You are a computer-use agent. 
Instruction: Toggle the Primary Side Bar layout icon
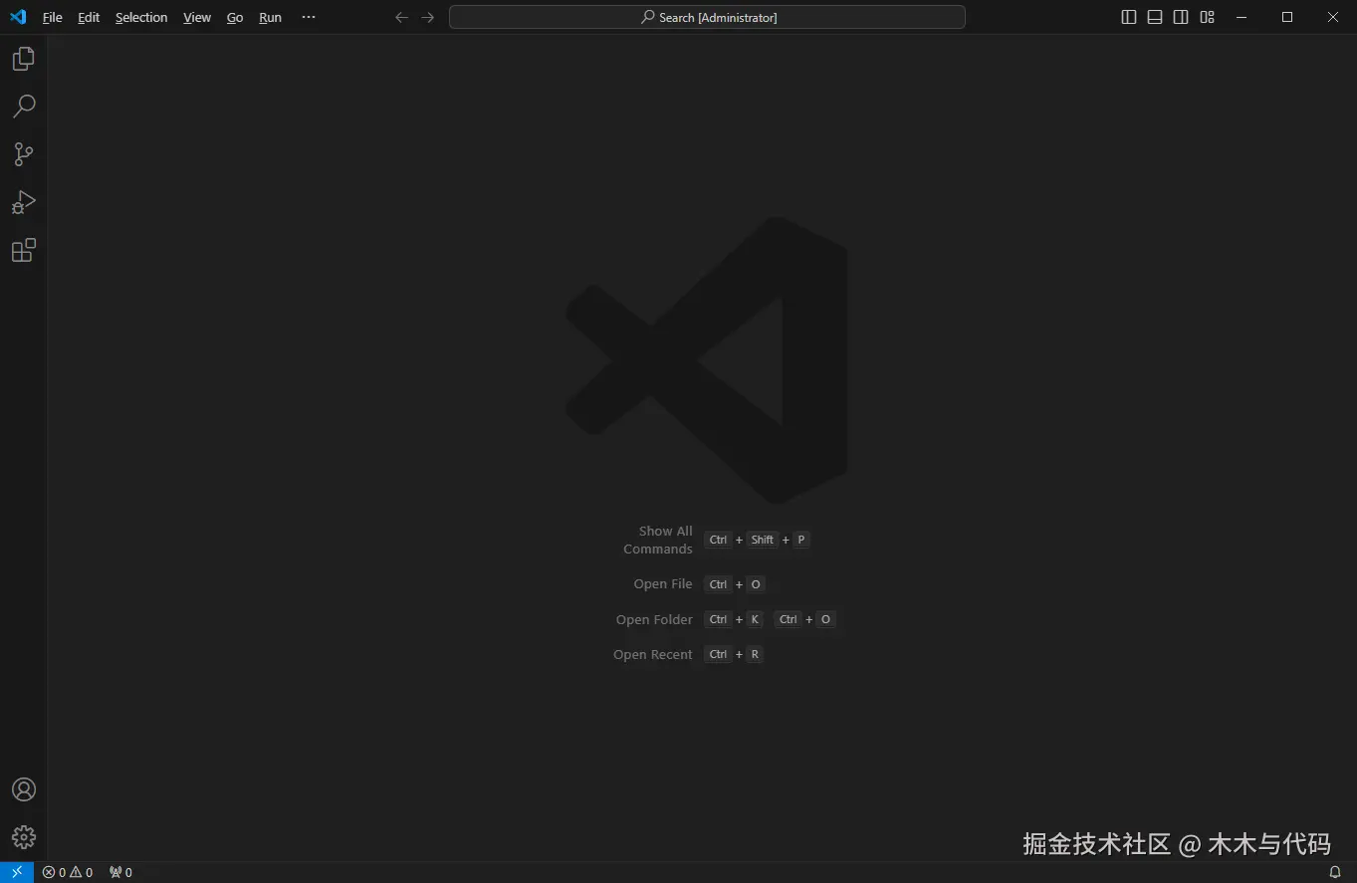[1129, 17]
